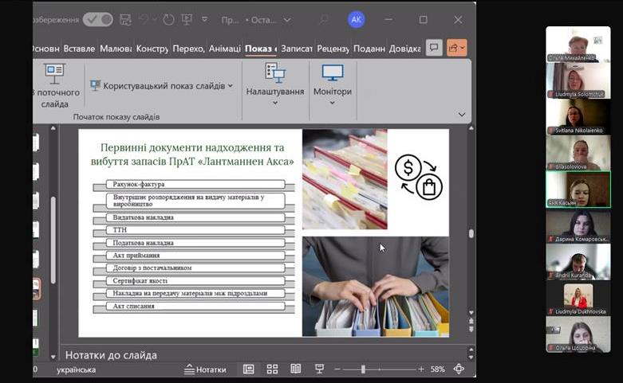Click the "Видаткова накладна" list item

coord(195,217)
